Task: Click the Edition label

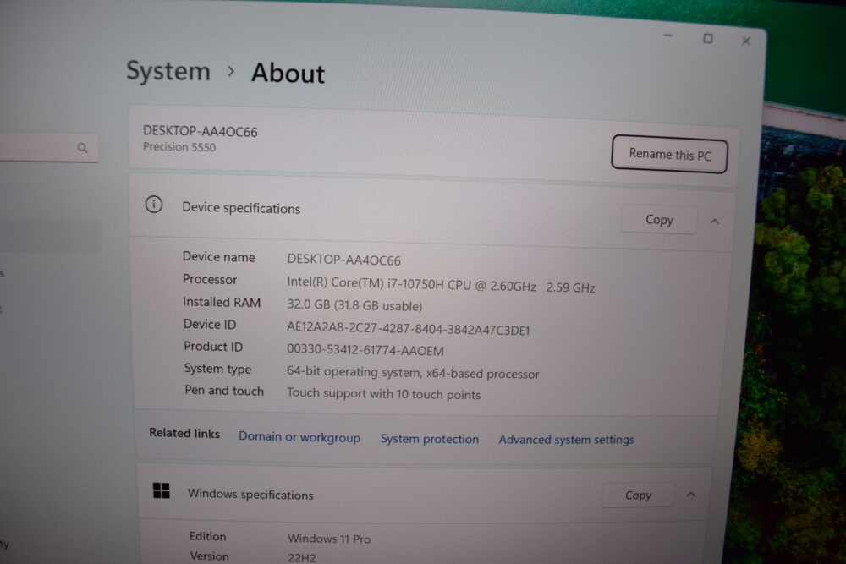Action: 208,536
